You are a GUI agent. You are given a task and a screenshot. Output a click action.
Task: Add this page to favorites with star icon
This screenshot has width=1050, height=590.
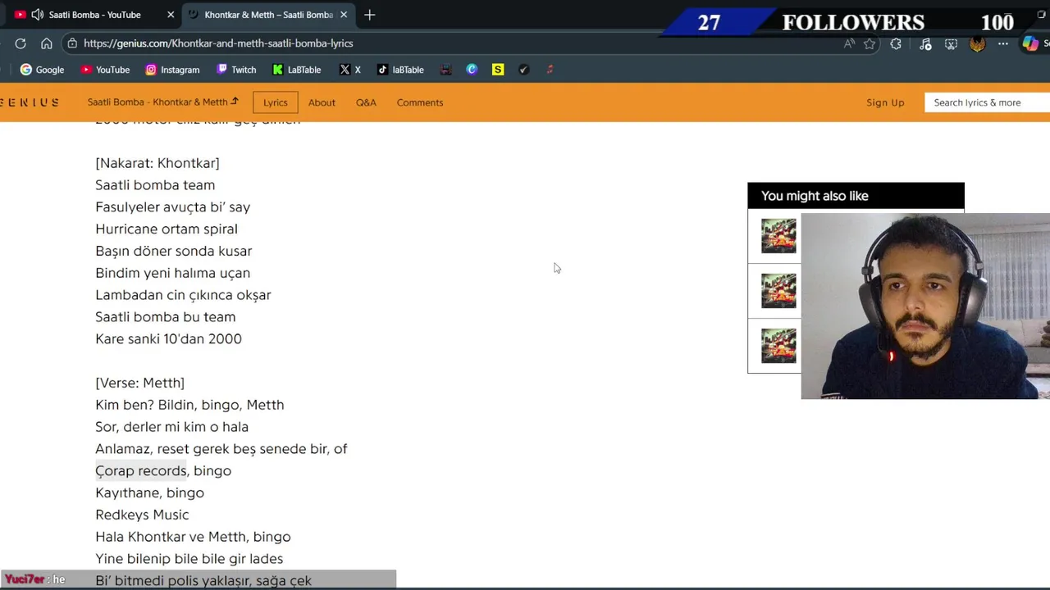coord(870,44)
